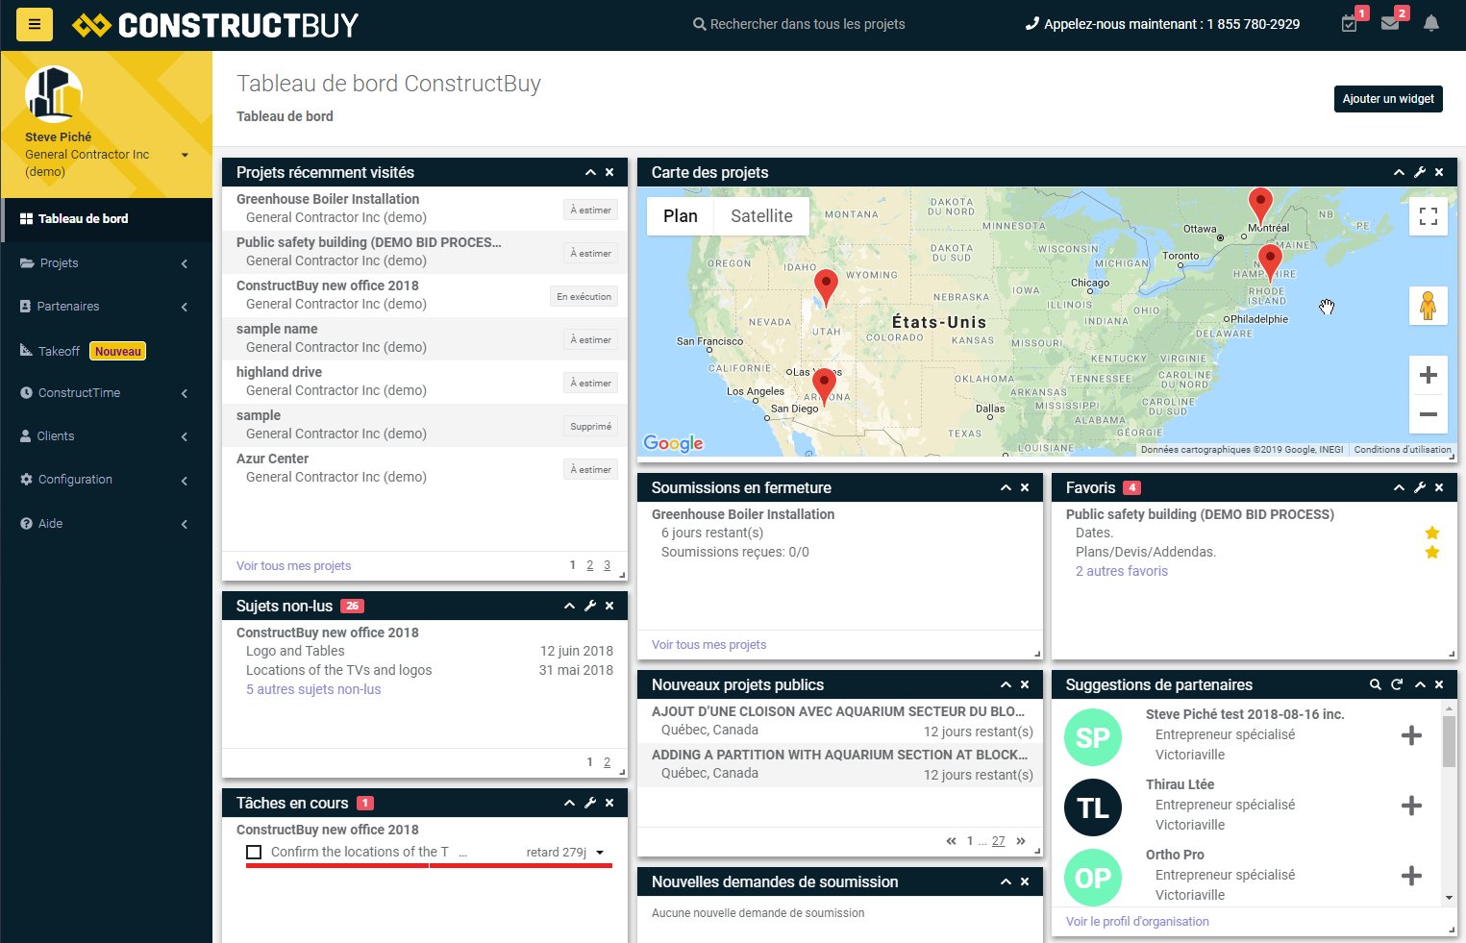1466x943 pixels.
Task: Go to next pages of public projects
Action: click(1021, 841)
